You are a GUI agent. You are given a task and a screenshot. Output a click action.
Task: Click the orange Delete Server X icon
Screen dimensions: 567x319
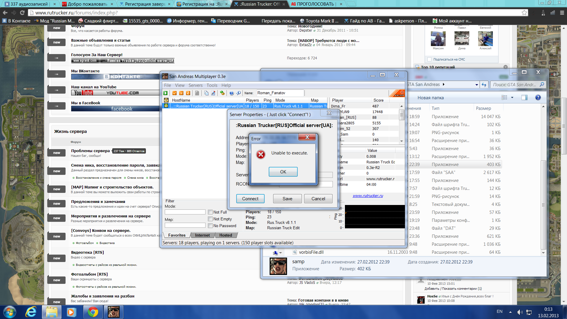coord(181,93)
